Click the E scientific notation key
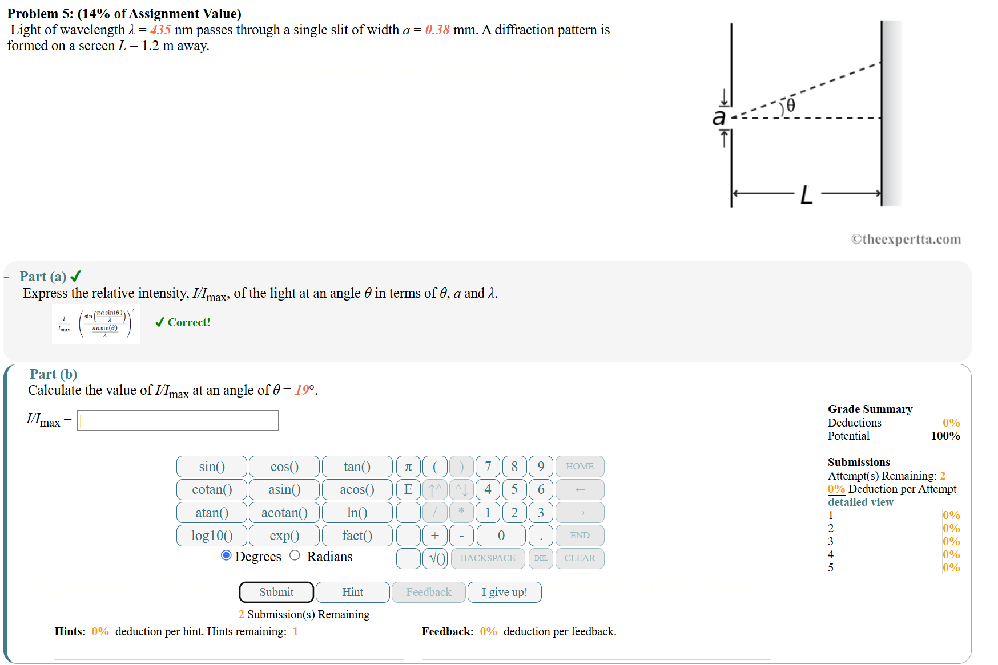This screenshot has height=665, width=998. pyautogui.click(x=408, y=489)
